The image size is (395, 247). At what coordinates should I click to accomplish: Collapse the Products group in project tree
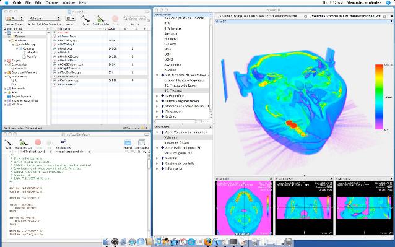(9, 40)
